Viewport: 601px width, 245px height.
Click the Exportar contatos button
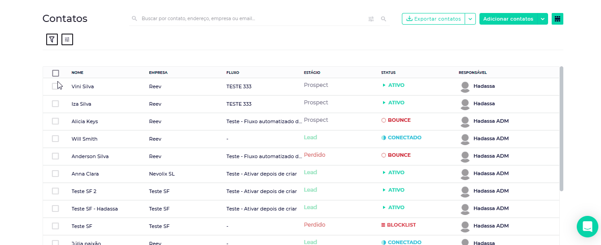[433, 19]
